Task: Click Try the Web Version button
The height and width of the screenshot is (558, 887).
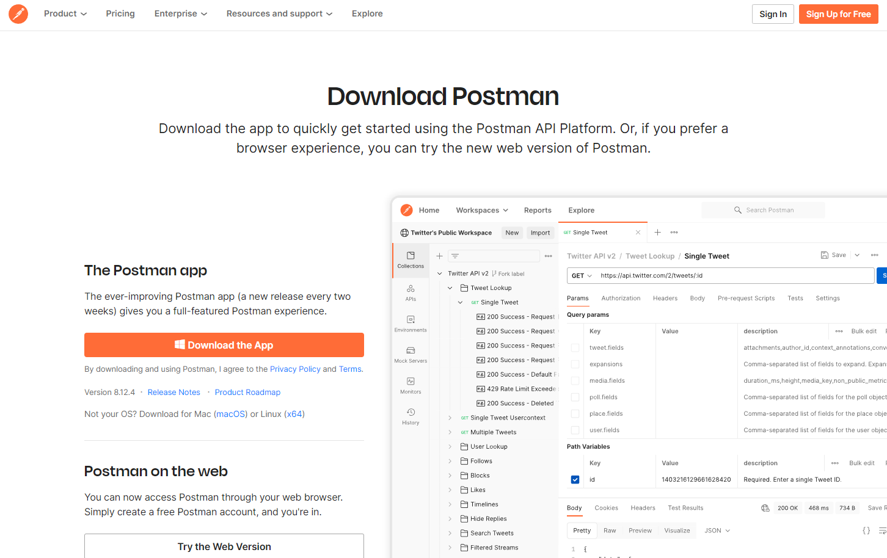Action: [x=224, y=546]
